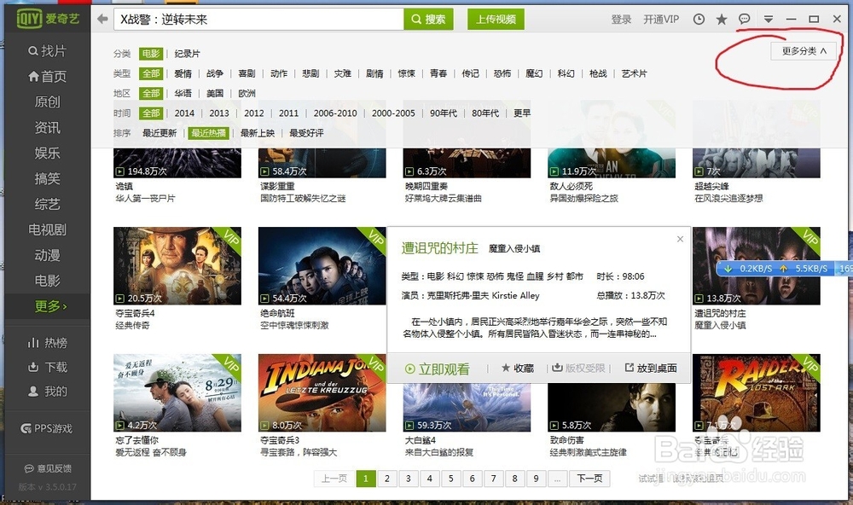This screenshot has width=853, height=505.
Task: Select the 最近热播 sort option
Action: click(209, 132)
